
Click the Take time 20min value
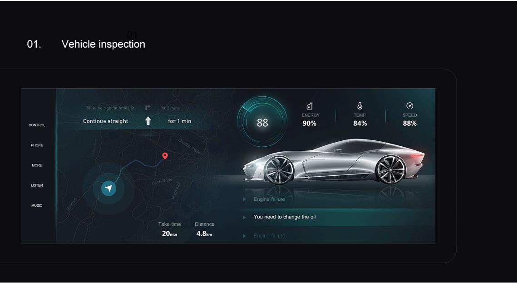coord(169,233)
